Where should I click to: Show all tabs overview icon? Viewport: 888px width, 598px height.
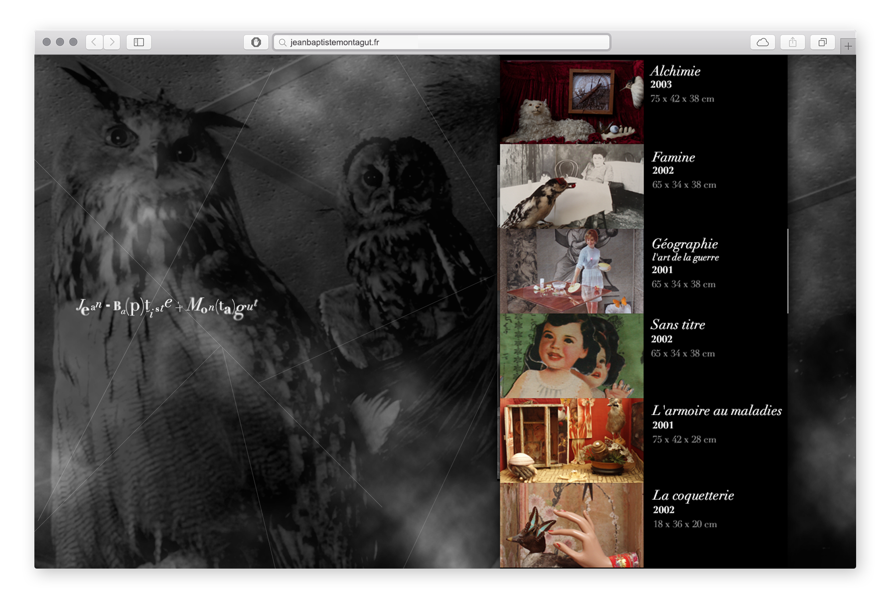[822, 42]
